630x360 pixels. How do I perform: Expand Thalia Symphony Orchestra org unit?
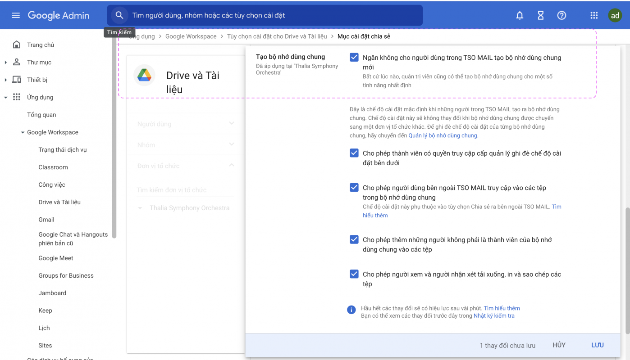point(140,208)
